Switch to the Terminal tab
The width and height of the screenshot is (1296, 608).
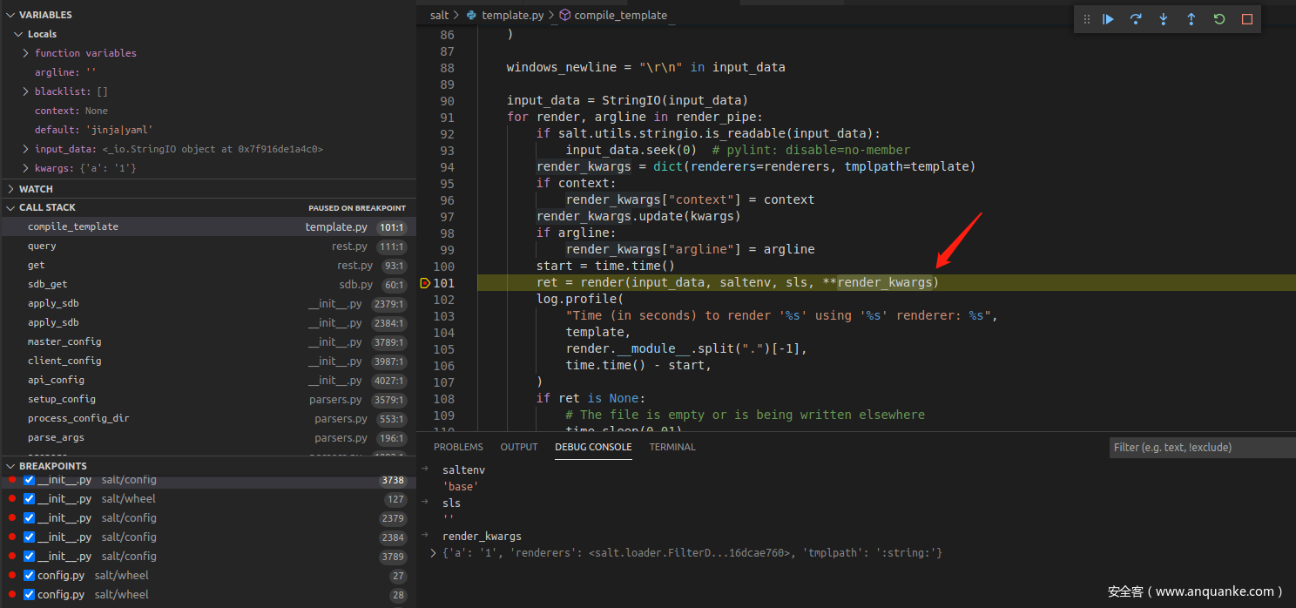(672, 447)
